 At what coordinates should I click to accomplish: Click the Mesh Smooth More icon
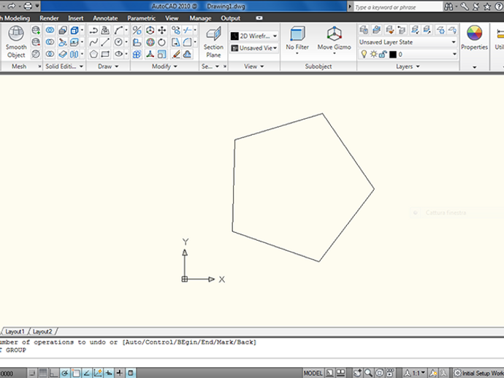click(36, 31)
